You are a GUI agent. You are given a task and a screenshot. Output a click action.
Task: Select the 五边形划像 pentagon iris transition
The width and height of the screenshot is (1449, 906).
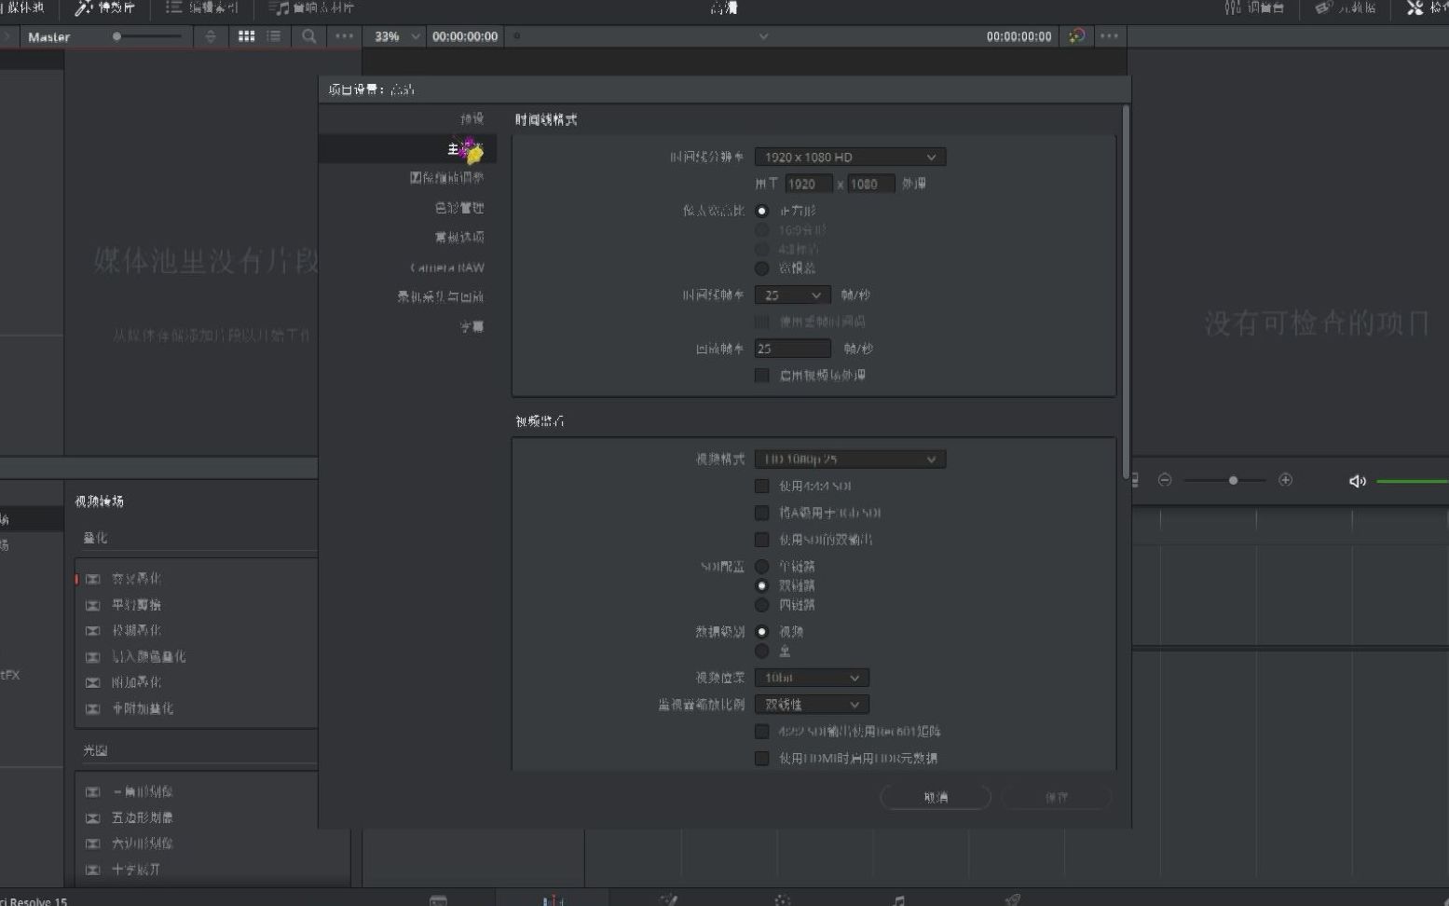[130, 817]
